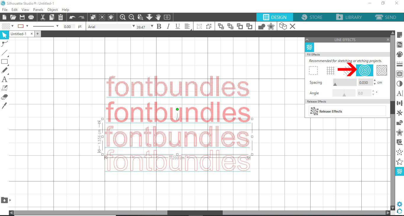Add a new document tab

coord(38,34)
